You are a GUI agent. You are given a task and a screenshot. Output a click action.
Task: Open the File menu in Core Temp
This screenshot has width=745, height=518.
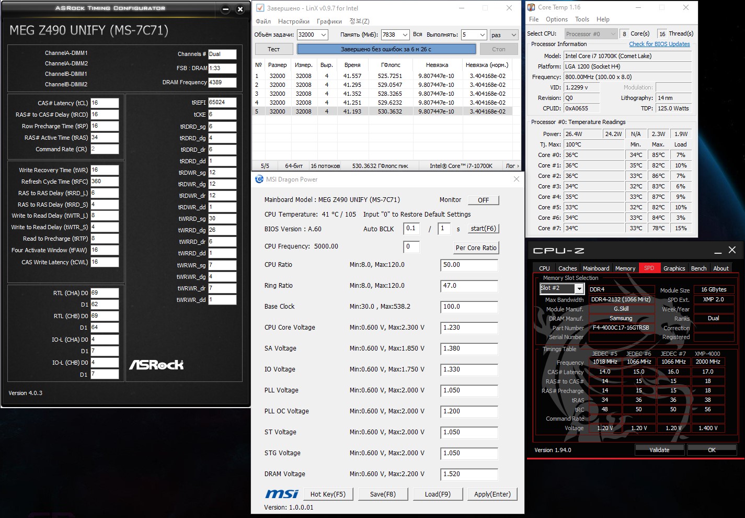(534, 19)
